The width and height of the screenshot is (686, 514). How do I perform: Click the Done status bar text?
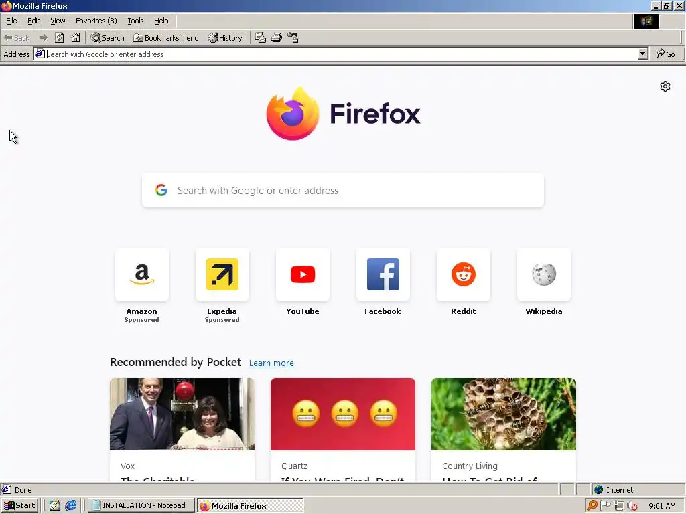[23, 490]
